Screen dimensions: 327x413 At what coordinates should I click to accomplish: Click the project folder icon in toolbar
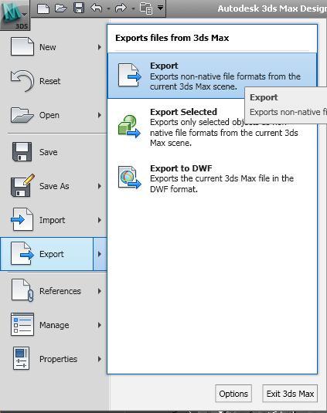146,8
